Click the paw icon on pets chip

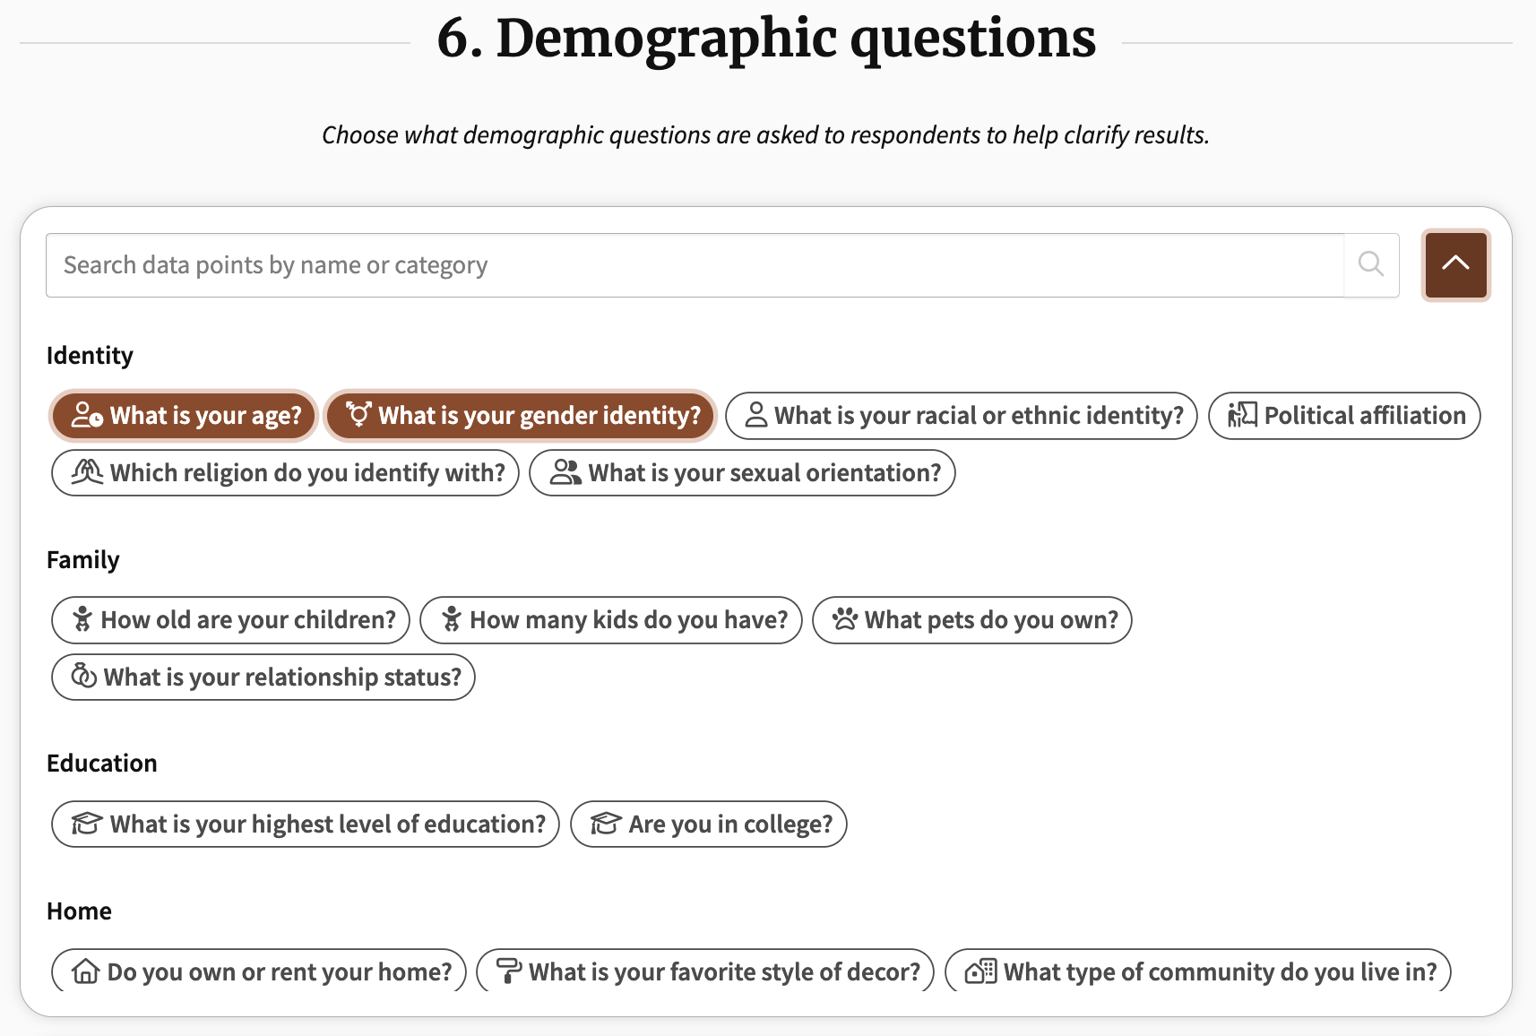(844, 619)
